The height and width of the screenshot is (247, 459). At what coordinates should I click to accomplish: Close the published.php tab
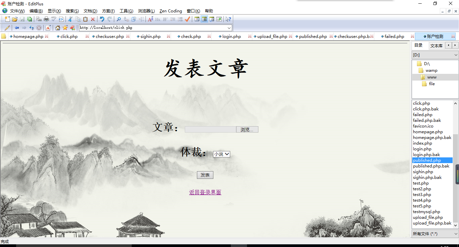pos(331,36)
